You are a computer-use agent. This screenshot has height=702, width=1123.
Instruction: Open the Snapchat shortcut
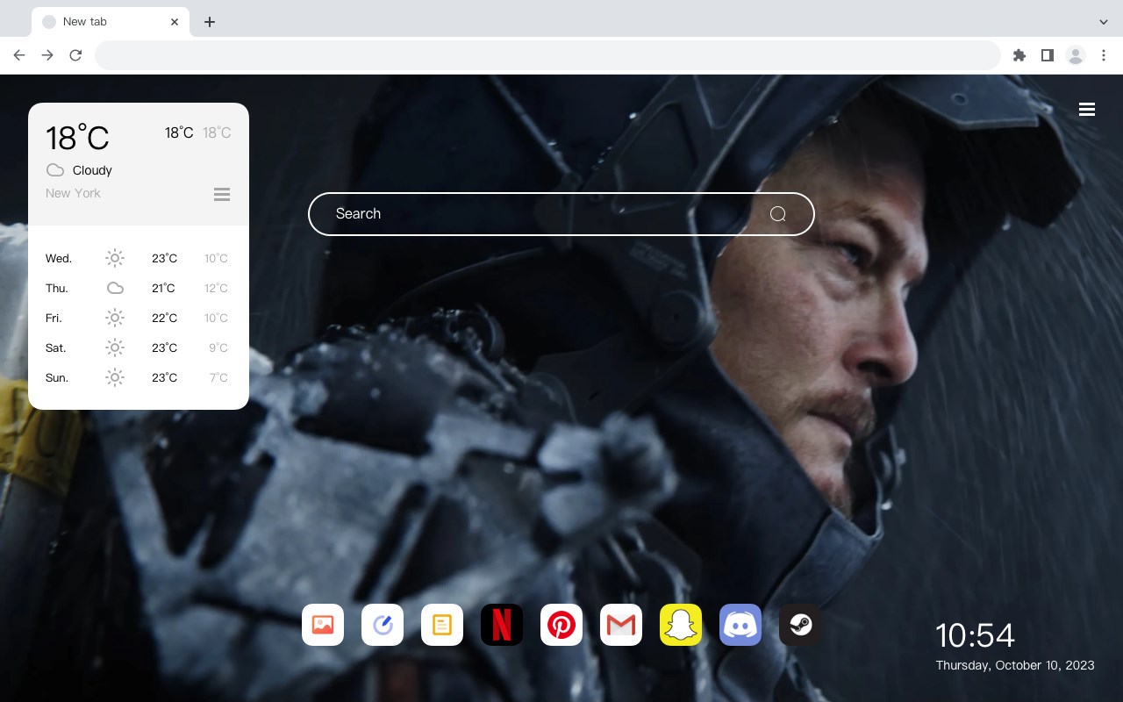coord(681,625)
